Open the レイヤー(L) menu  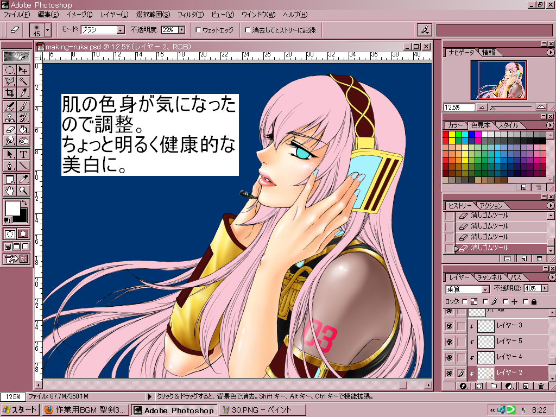coord(114,15)
